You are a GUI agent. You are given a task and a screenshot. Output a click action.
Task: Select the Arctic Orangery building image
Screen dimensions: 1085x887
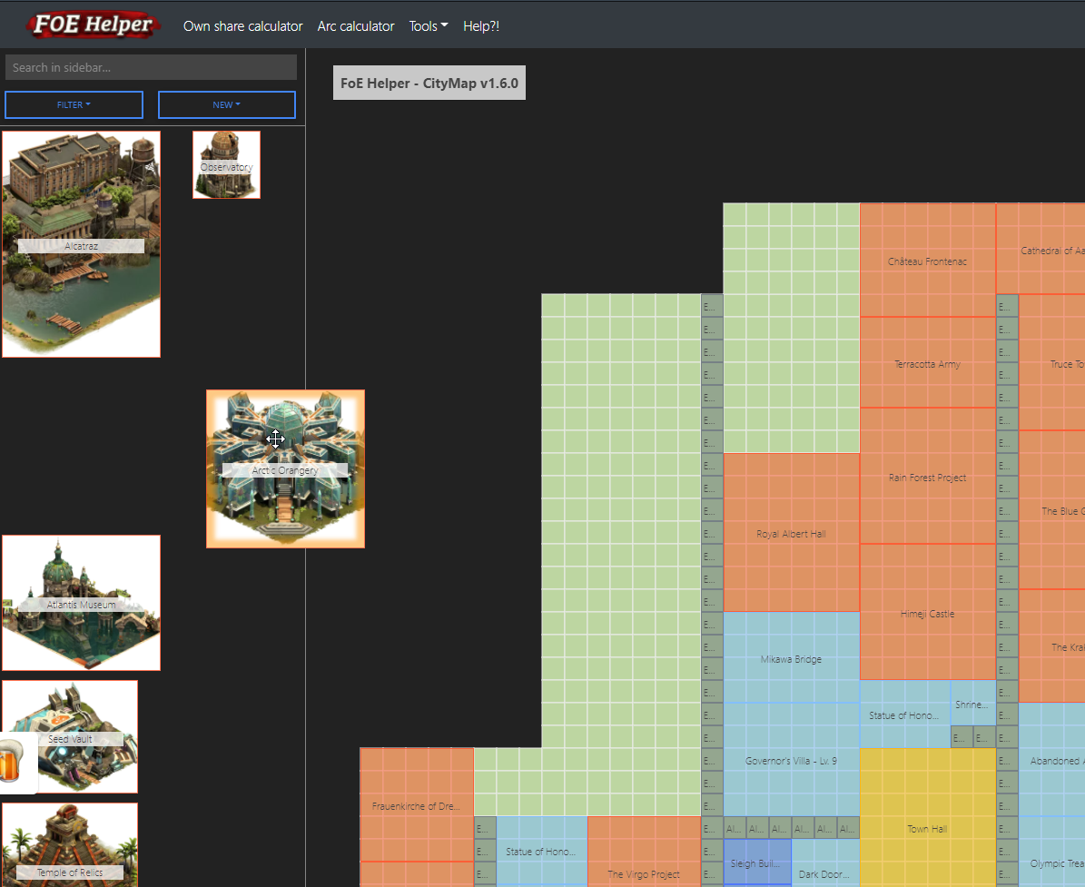tap(285, 469)
